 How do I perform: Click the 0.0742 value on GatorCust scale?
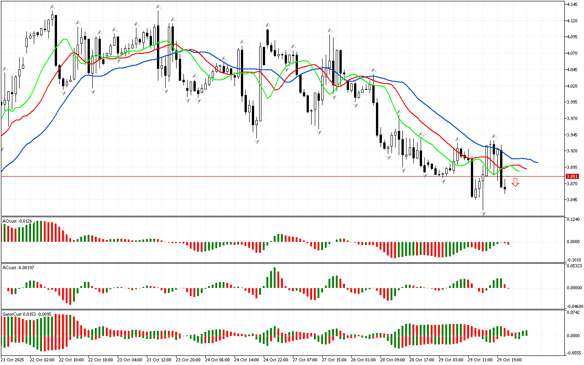(573, 313)
